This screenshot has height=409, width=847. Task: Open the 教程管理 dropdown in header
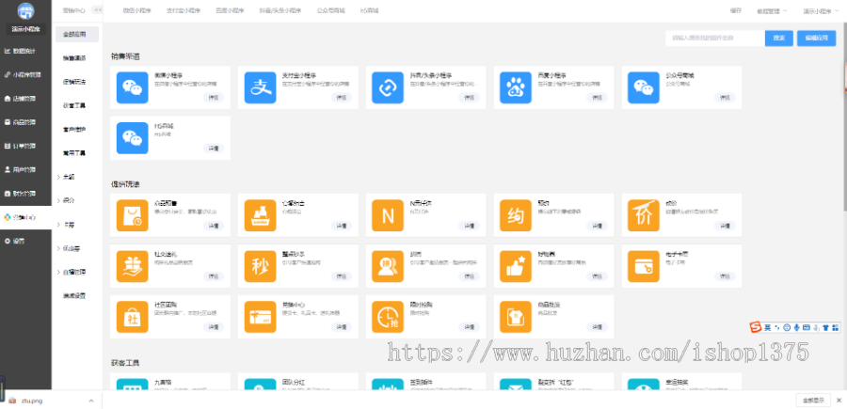pyautogui.click(x=772, y=10)
